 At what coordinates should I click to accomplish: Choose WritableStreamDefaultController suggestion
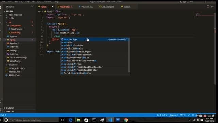(94, 67)
